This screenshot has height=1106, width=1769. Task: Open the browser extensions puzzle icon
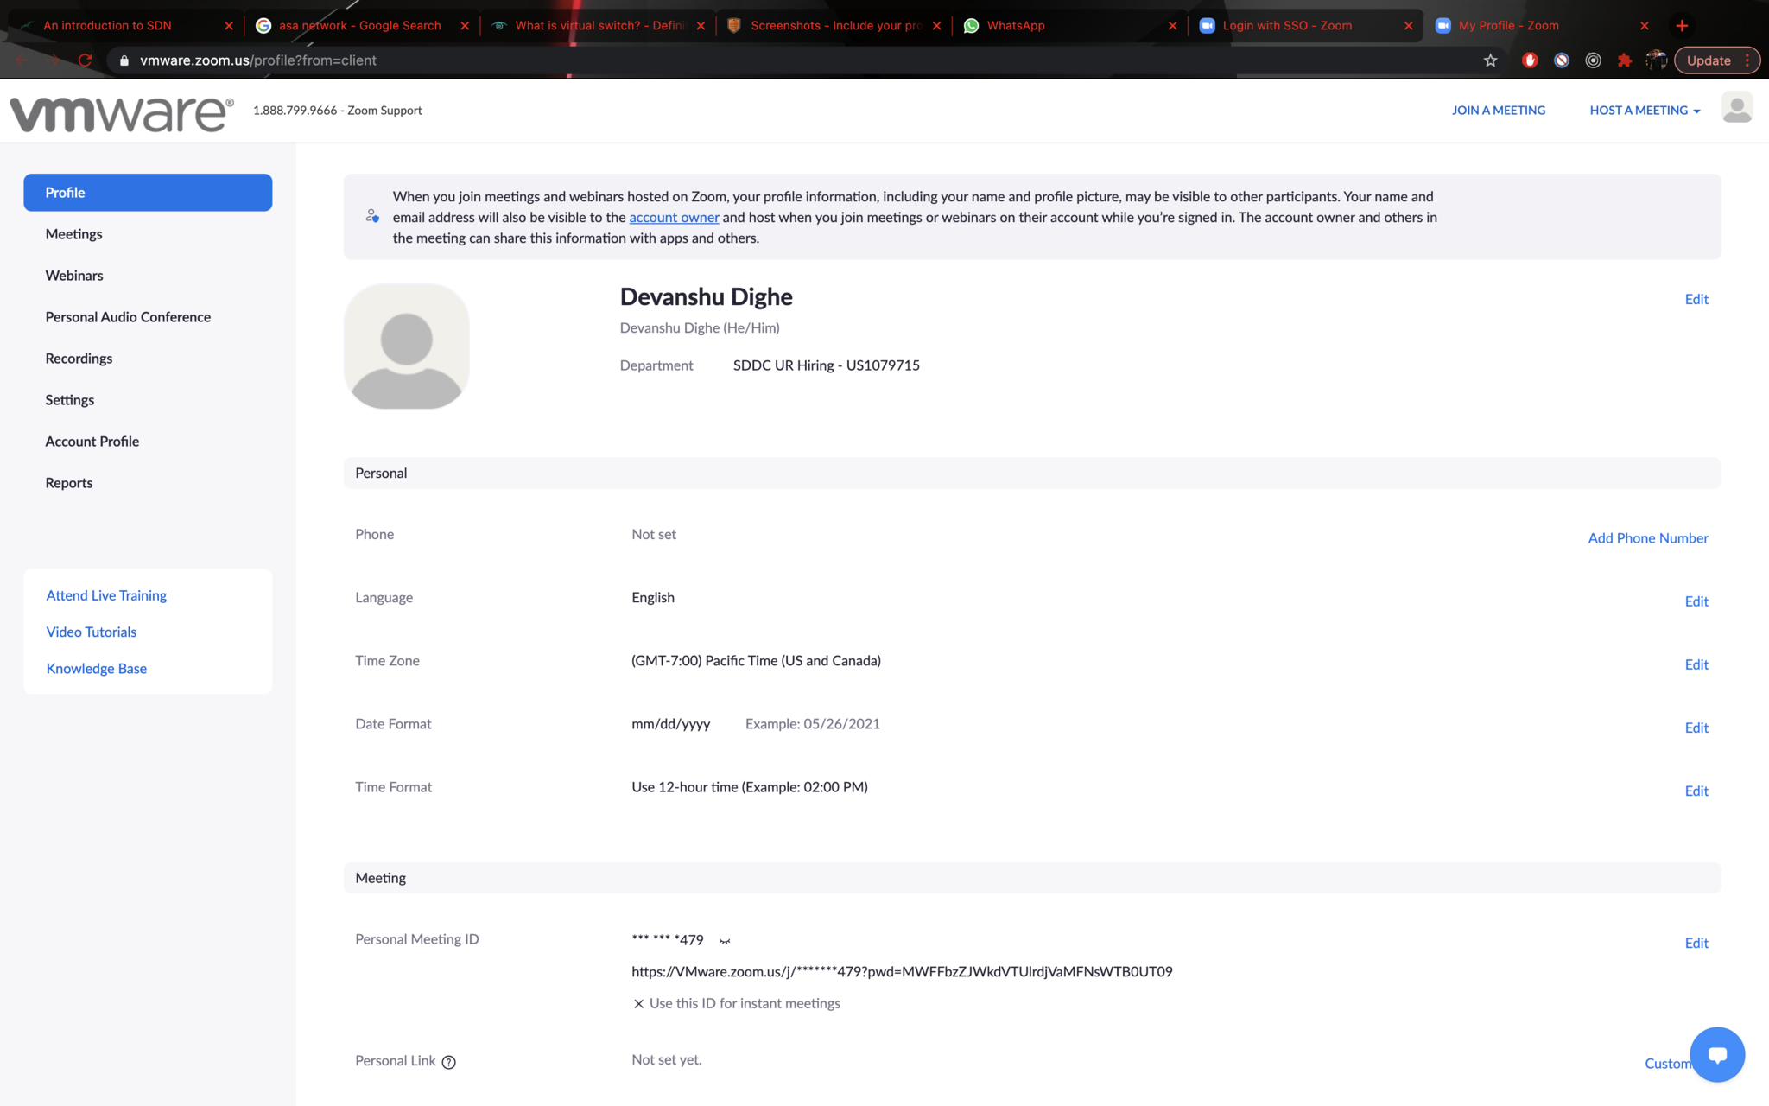click(x=1625, y=60)
